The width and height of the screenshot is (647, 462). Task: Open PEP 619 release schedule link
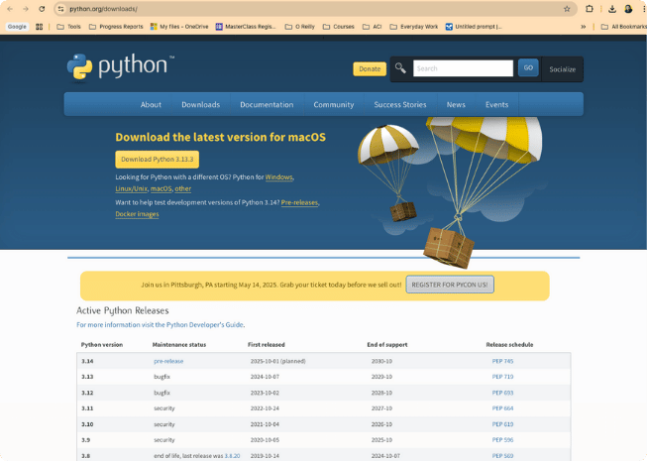(x=502, y=424)
